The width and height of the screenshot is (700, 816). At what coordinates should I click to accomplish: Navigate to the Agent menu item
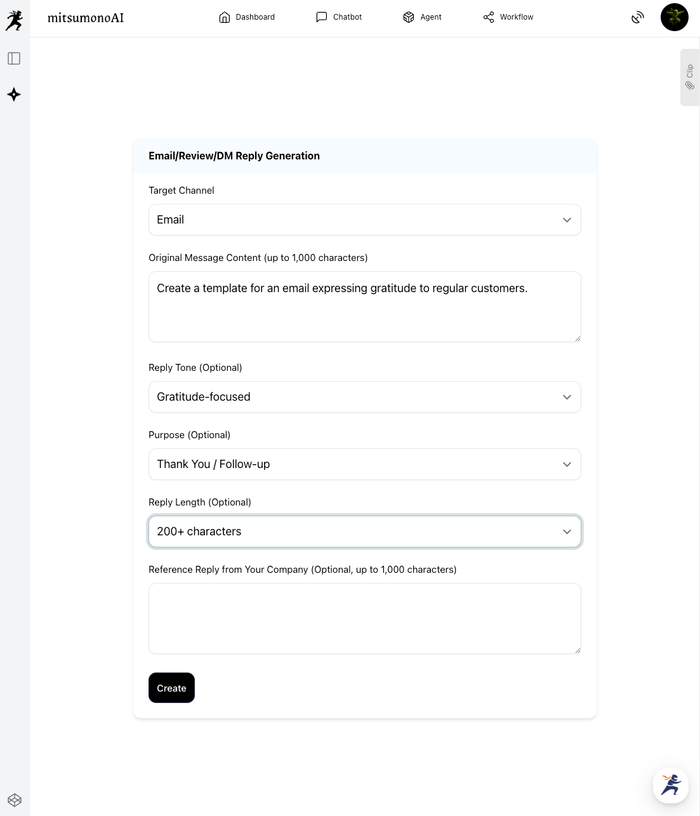422,17
